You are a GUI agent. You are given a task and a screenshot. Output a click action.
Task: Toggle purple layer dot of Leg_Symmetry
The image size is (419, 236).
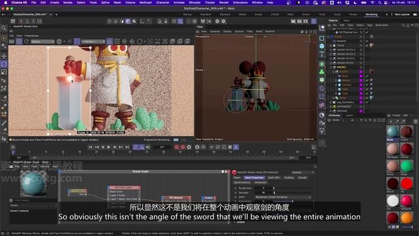[361, 102]
